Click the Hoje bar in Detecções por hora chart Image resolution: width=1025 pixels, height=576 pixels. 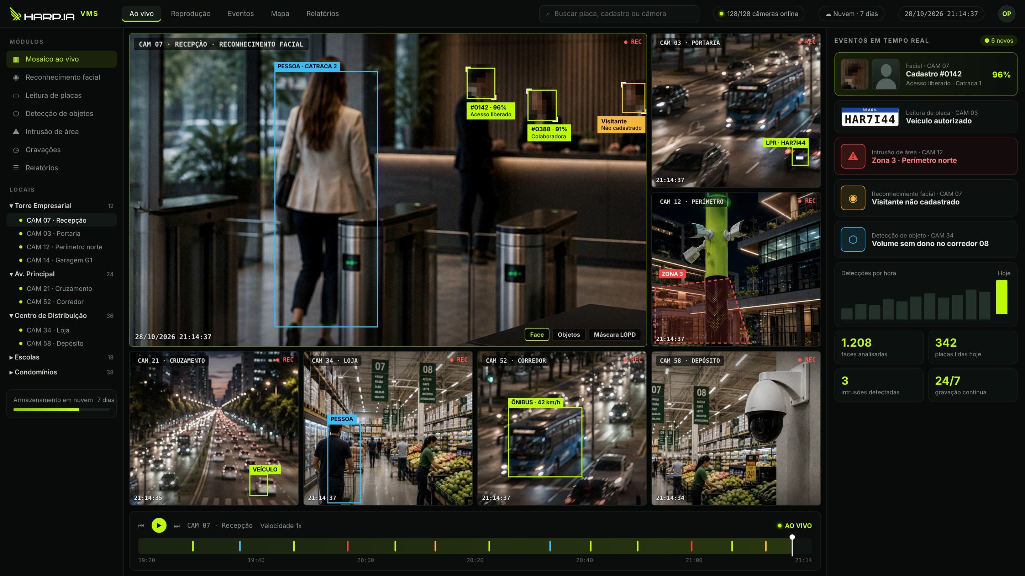coord(1002,297)
